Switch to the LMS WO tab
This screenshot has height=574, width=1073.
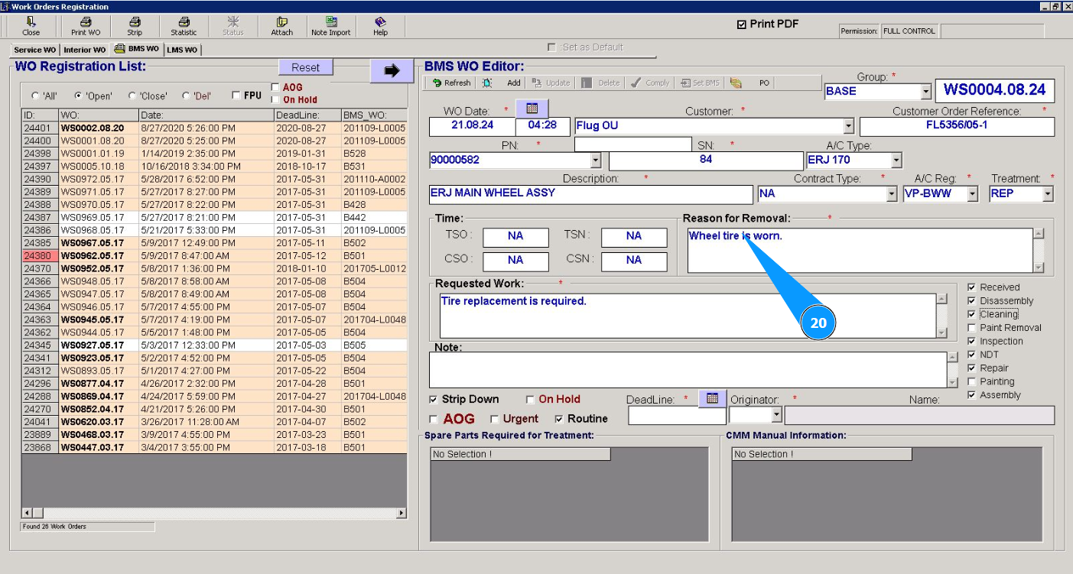coord(182,50)
